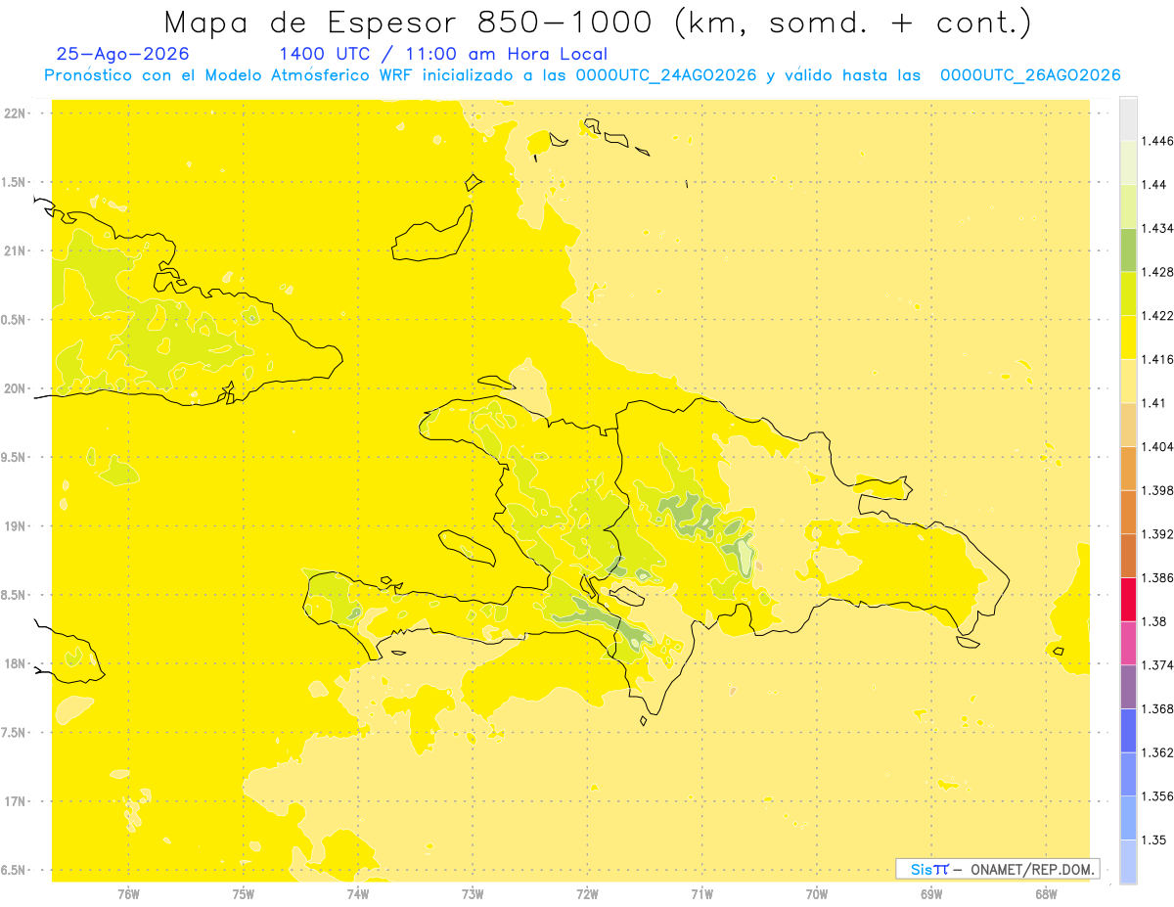The width and height of the screenshot is (1174, 907).
Task: Click the '74W' longitude label
Action: pos(357,894)
